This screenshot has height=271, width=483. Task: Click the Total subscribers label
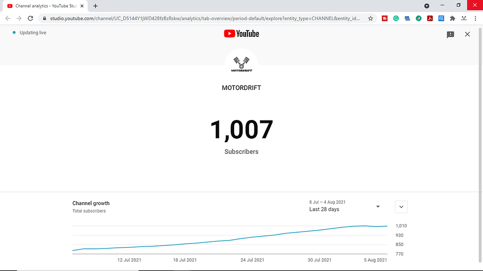coord(89,211)
